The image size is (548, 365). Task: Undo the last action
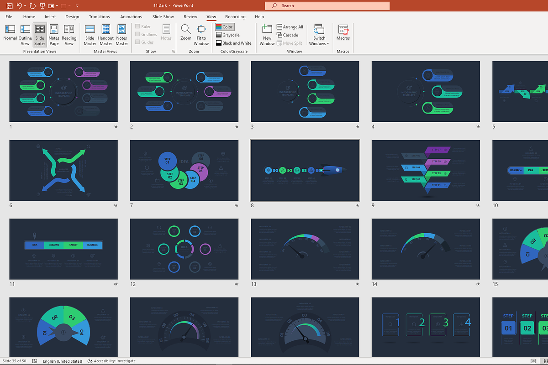pyautogui.click(x=19, y=6)
